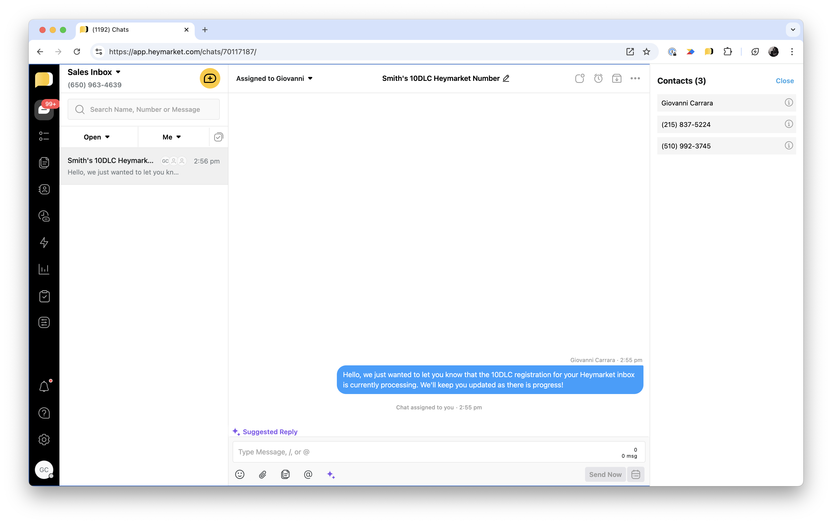Bookmark this page with the star
Image resolution: width=832 pixels, height=524 pixels.
coord(647,52)
